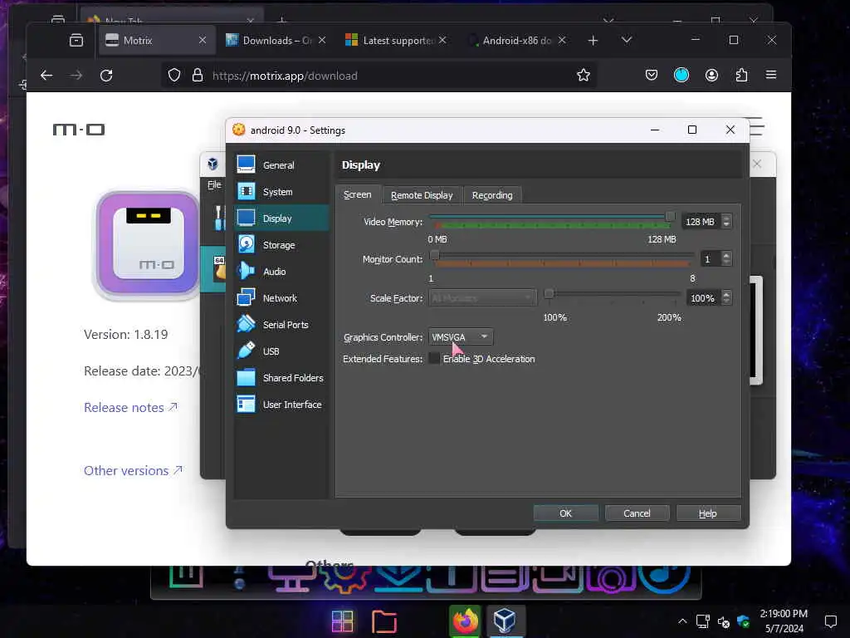
Task: Click the URL address bar
Action: (379, 76)
